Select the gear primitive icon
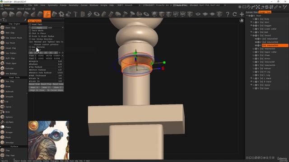The image size is (289, 162). (x=61, y=14)
